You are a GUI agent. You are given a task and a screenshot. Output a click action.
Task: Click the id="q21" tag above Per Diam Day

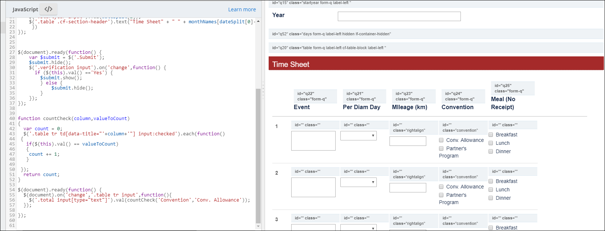click(x=364, y=96)
